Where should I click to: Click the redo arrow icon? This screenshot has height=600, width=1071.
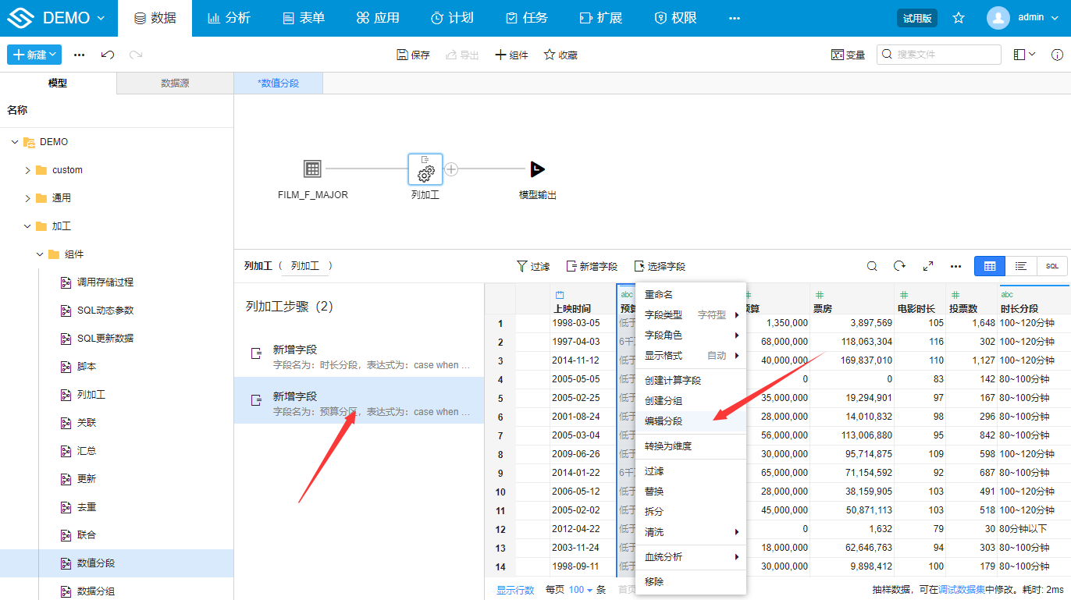(x=136, y=55)
